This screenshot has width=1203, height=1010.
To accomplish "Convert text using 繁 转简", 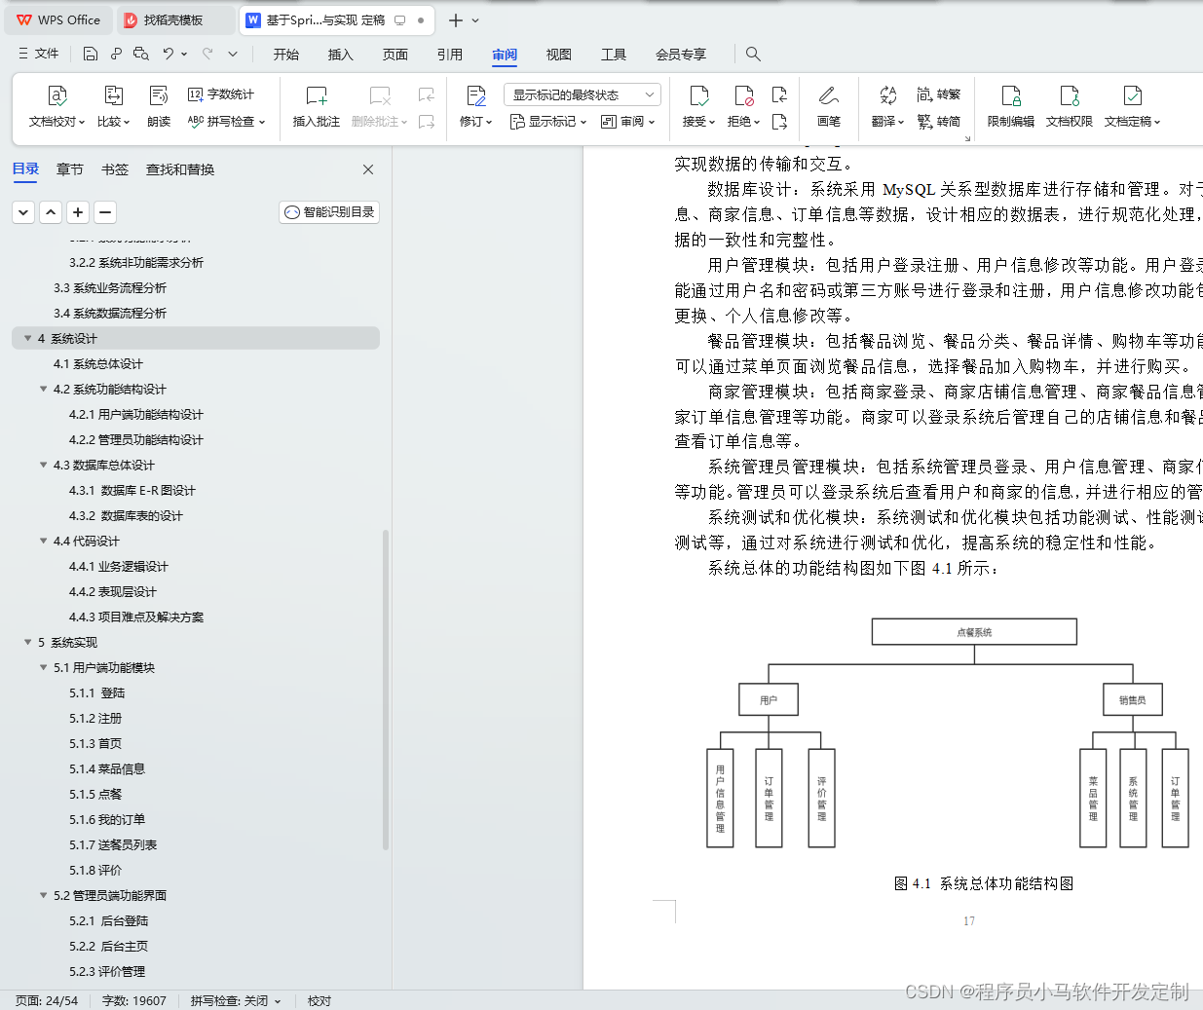I will (x=938, y=121).
